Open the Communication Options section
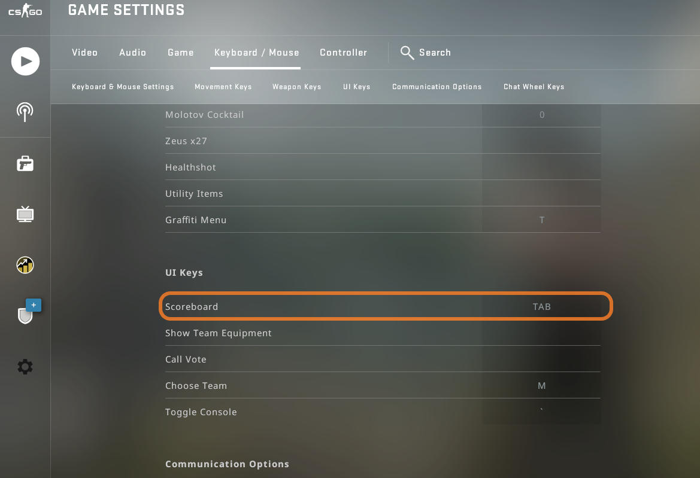The width and height of the screenshot is (700, 478). click(x=437, y=87)
